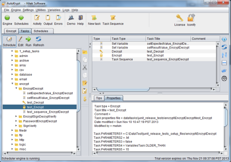Click the Iconify padlock icon
This screenshot has width=231, height=162.
tap(191, 18)
